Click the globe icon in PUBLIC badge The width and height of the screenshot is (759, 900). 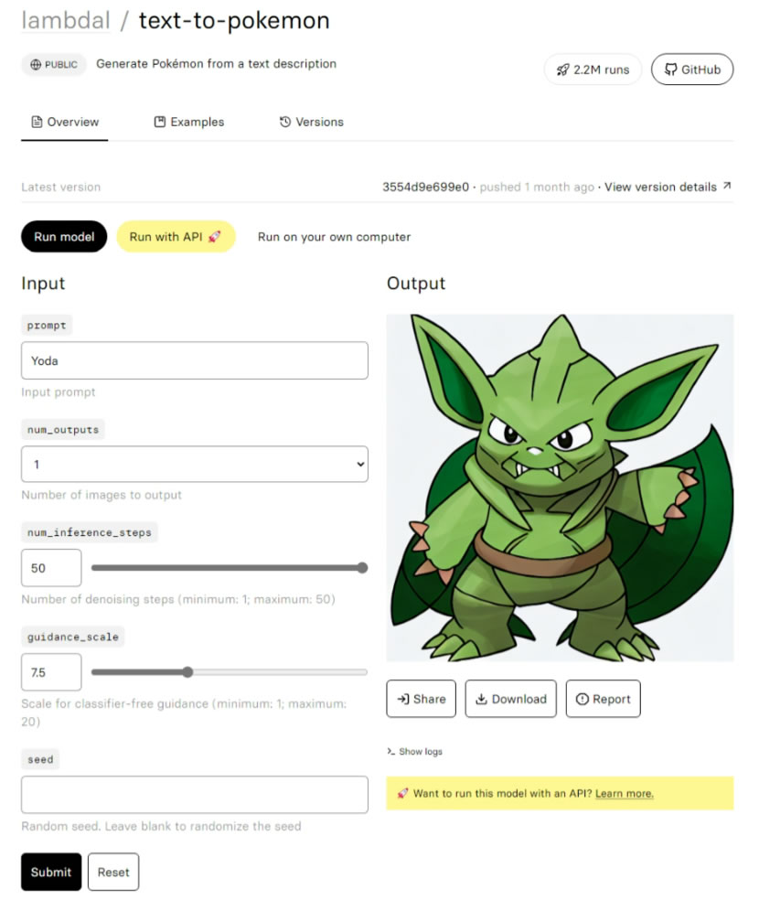point(36,64)
